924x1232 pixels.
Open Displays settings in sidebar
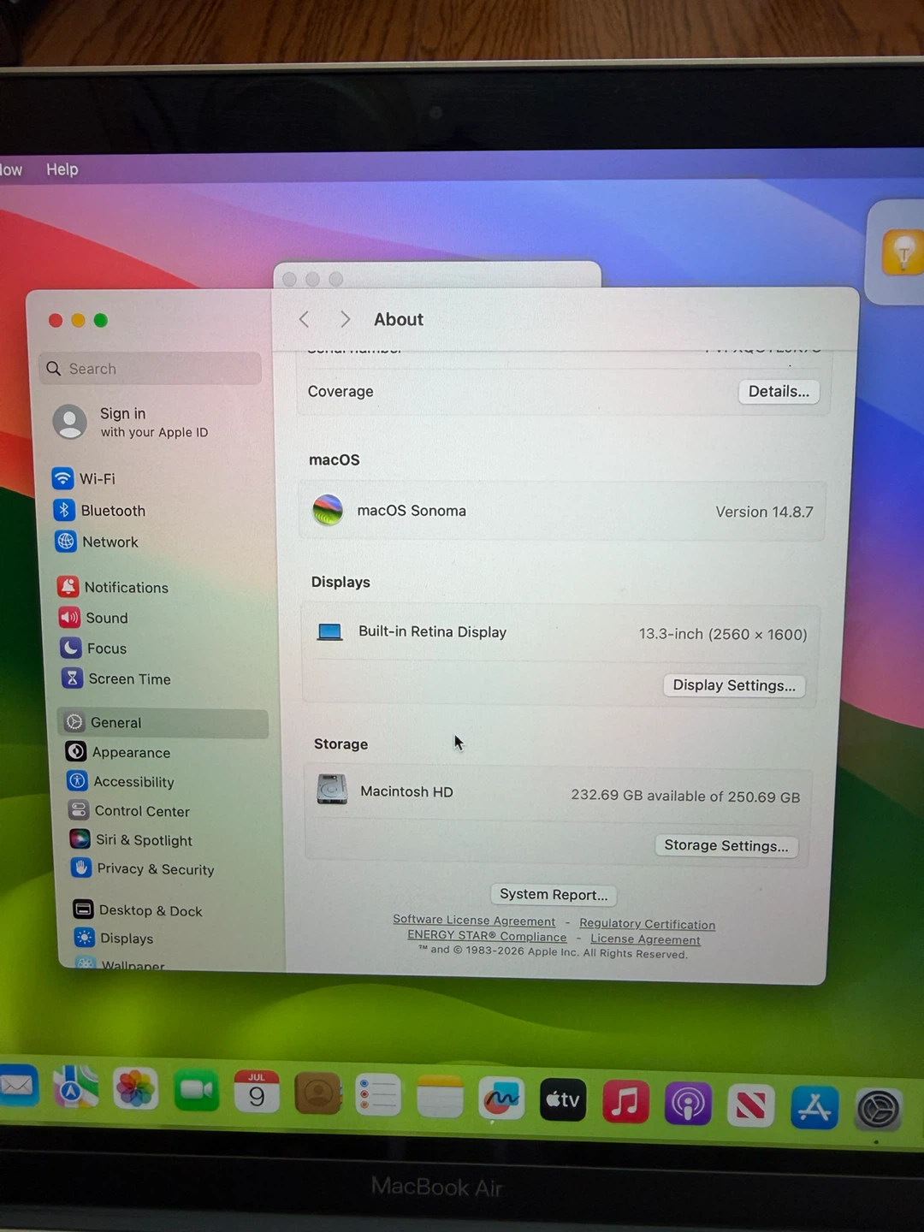(115, 938)
